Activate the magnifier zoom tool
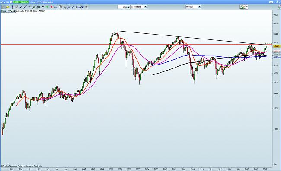281x171 pixels. coord(64,7)
